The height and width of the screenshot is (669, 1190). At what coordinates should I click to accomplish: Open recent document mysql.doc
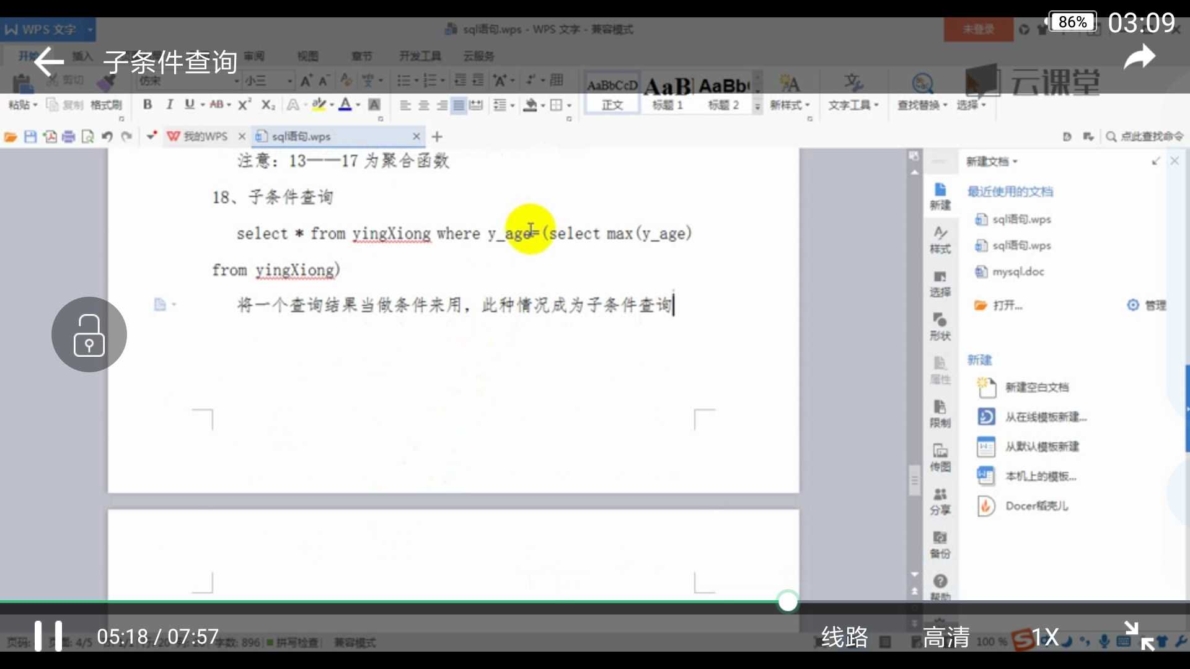(x=1010, y=271)
